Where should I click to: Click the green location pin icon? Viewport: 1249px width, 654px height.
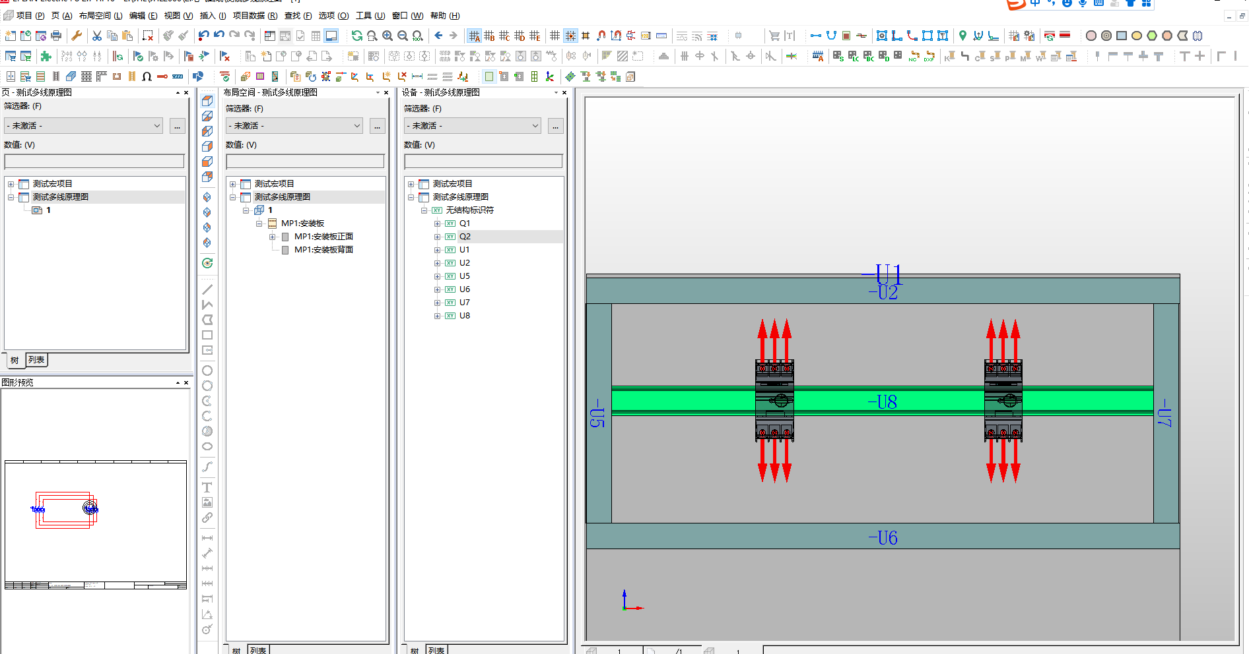pyautogui.click(x=962, y=36)
